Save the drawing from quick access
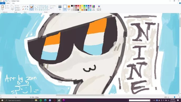181x102 pixels. 4,1
